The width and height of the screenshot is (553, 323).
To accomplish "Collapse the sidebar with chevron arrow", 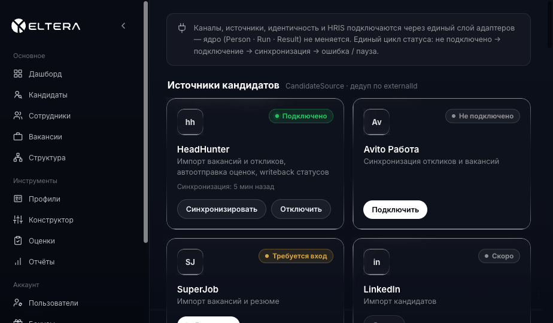I will tap(123, 26).
